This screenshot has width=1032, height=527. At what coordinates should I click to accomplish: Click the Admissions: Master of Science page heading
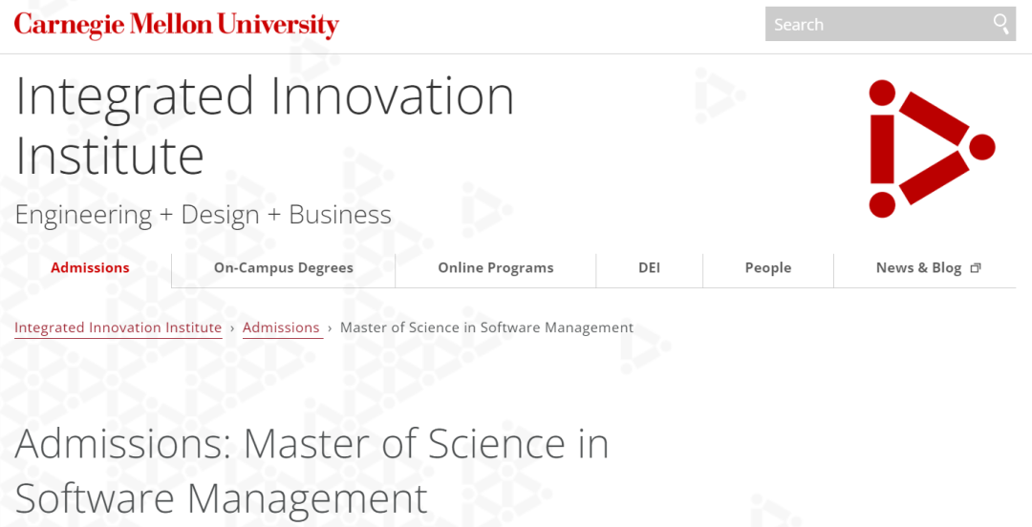312,471
